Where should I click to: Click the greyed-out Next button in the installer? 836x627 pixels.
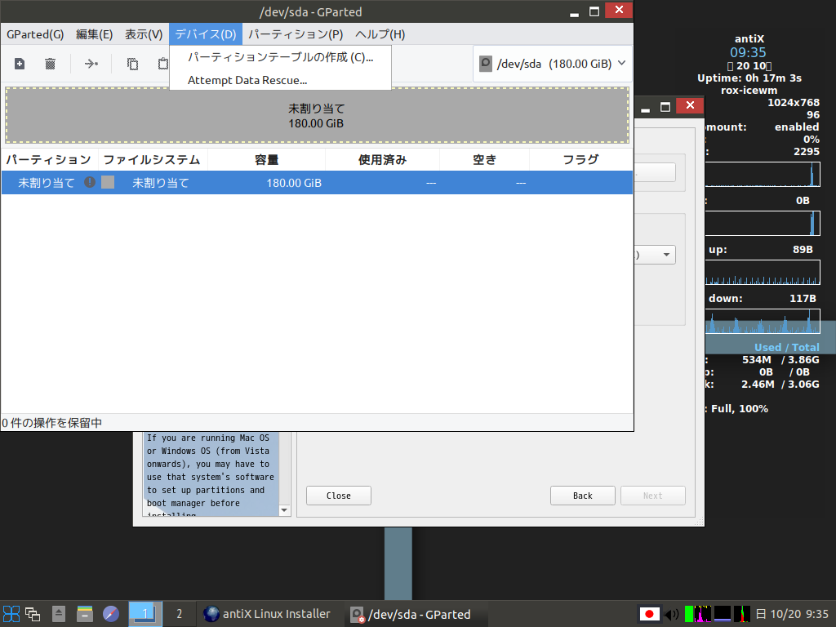click(x=652, y=496)
